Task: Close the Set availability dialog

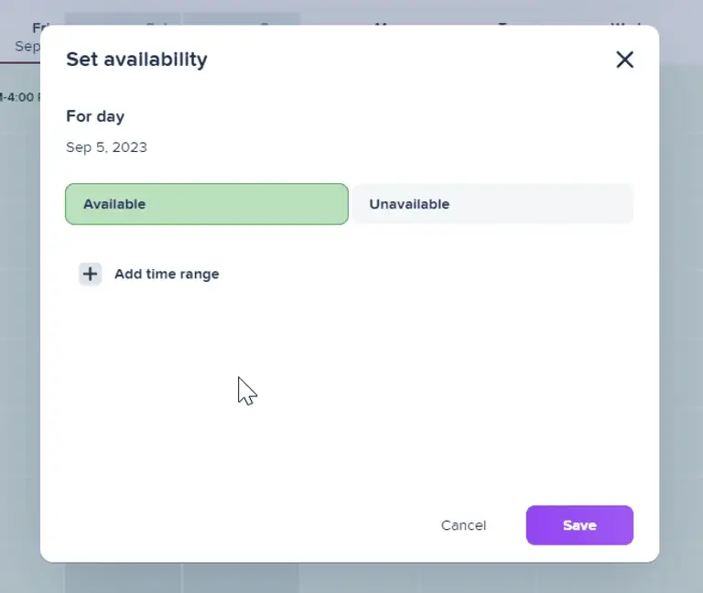Action: coord(624,60)
